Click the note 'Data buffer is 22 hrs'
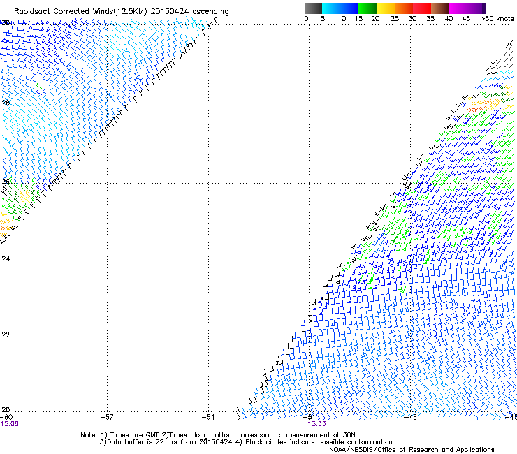The height and width of the screenshot is (454, 517). [140, 442]
